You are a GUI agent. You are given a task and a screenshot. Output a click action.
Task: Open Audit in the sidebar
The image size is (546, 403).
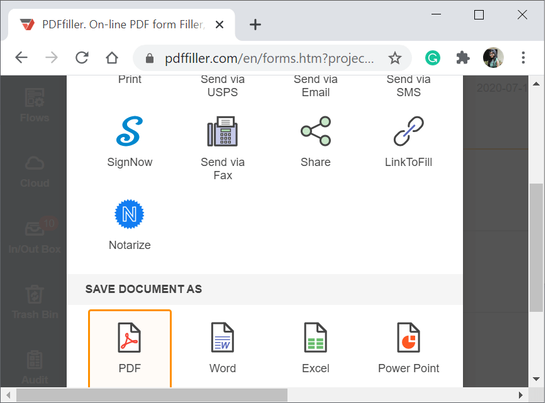pyautogui.click(x=35, y=368)
